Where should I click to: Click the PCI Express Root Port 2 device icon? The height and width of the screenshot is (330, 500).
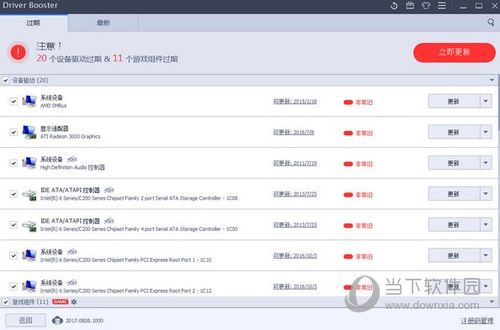point(29,286)
